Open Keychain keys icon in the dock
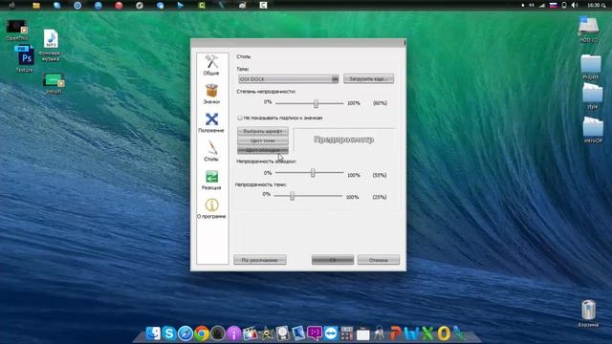This screenshot has height=344, width=612. click(379, 333)
